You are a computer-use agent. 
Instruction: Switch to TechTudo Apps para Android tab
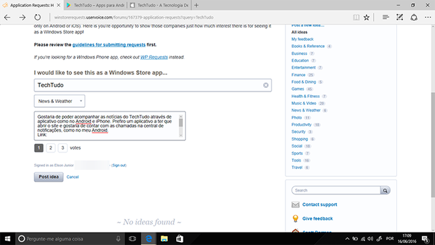click(95, 5)
